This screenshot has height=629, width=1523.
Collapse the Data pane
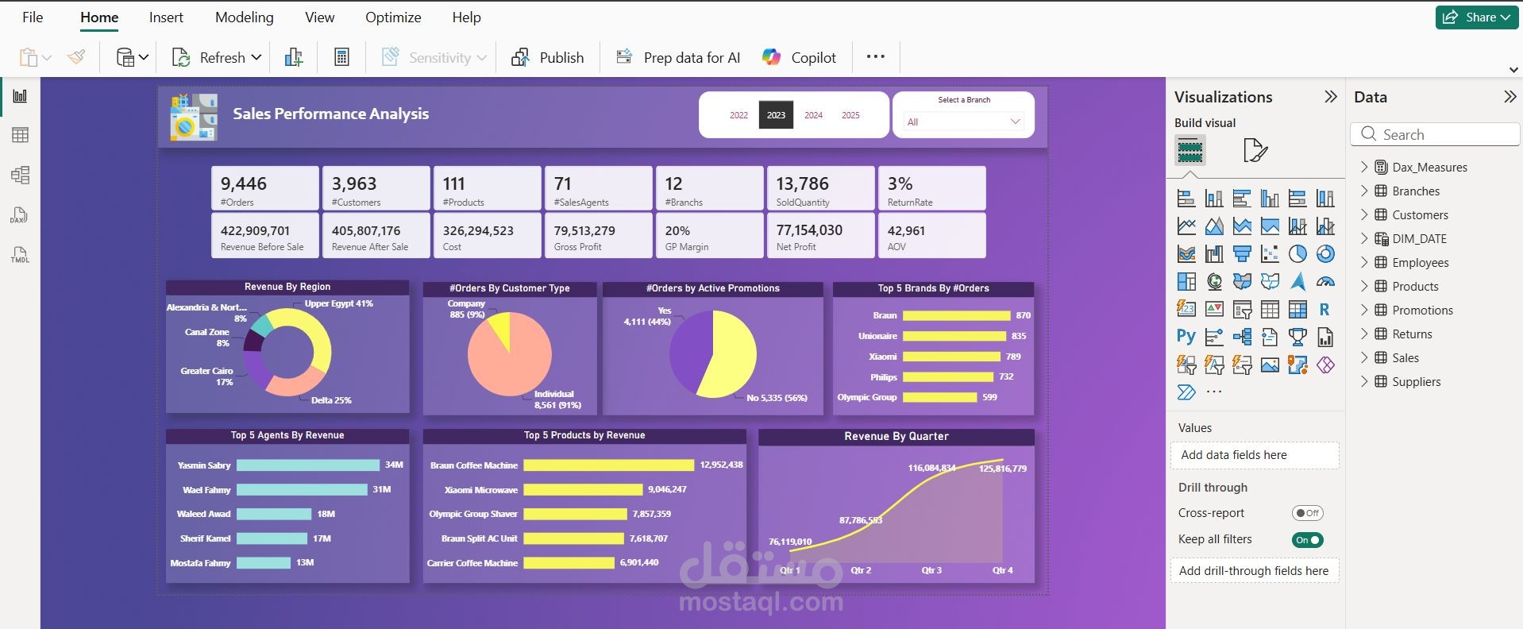point(1510,97)
